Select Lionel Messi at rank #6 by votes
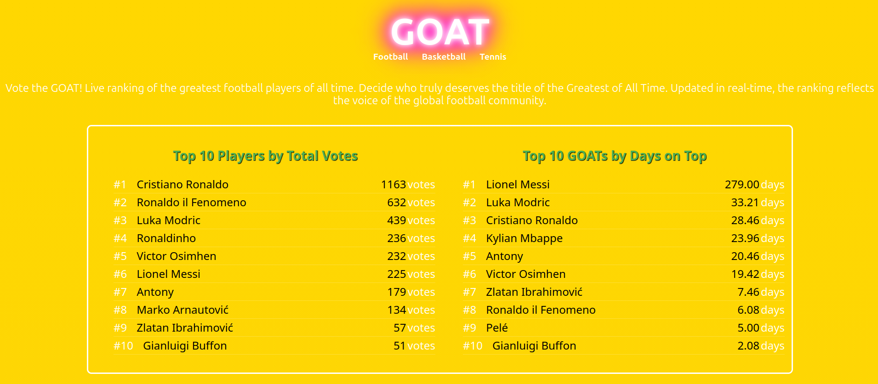878x384 pixels. (x=168, y=274)
